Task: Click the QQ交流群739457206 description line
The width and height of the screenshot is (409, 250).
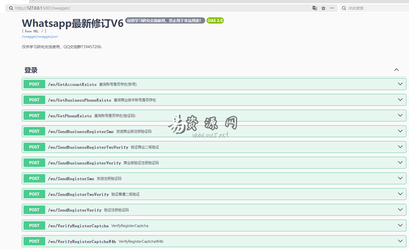Action: pos(62,47)
